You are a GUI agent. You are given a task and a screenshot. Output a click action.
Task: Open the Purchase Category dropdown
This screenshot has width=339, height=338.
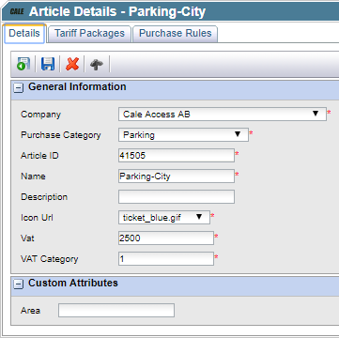pos(183,135)
